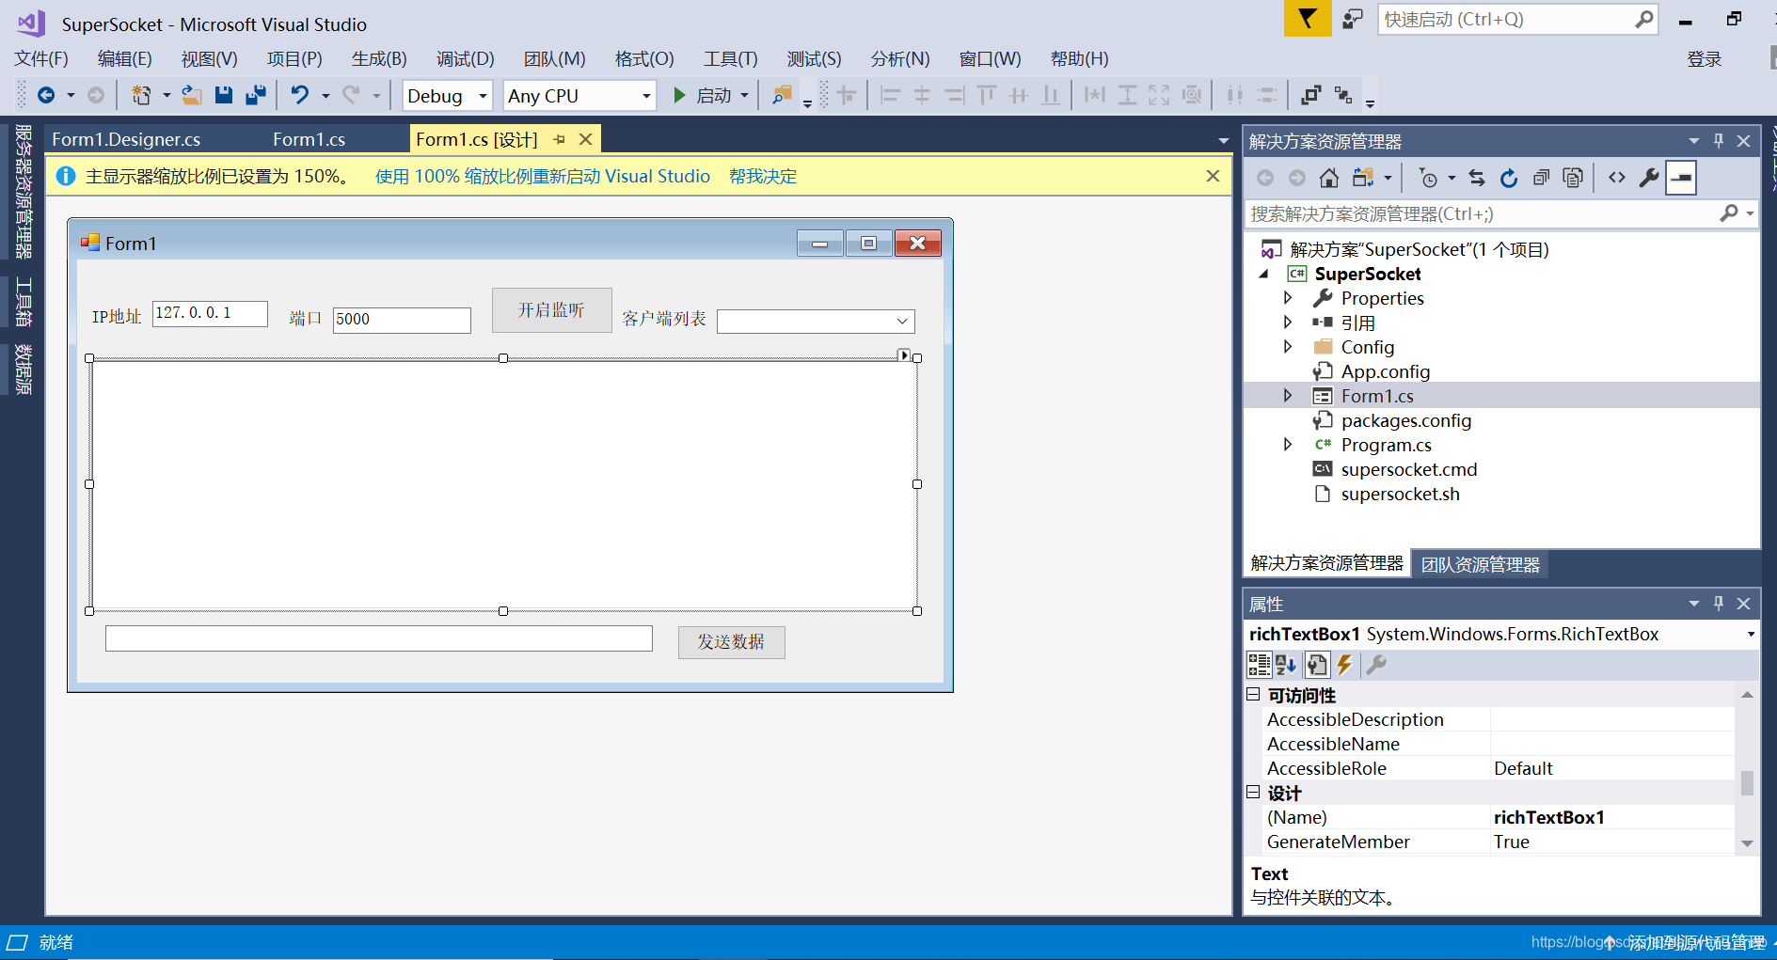Click the richTextBox smart tag arrow
The height and width of the screenshot is (960, 1777).
(x=904, y=355)
